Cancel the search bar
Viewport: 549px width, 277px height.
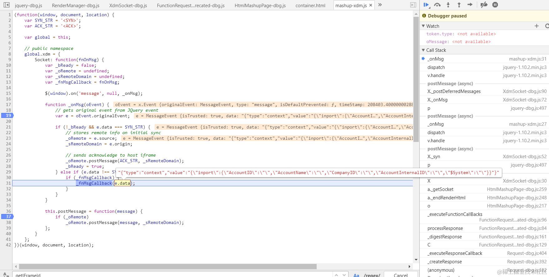[x=401, y=275]
